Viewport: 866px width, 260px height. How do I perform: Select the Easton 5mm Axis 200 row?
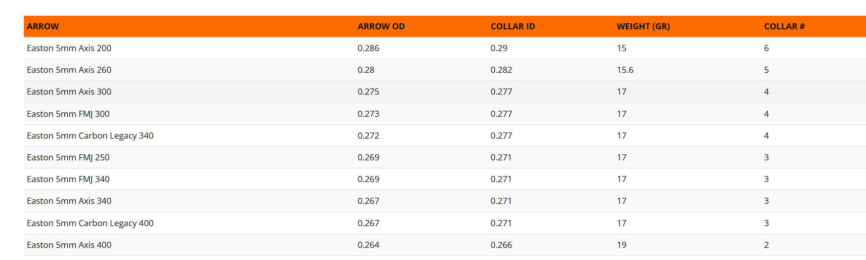[x=445, y=48]
